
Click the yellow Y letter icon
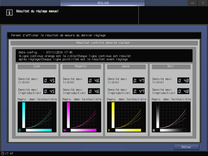109,130
